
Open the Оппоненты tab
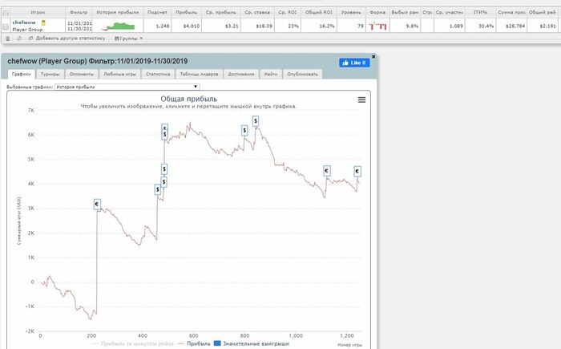pyautogui.click(x=82, y=74)
